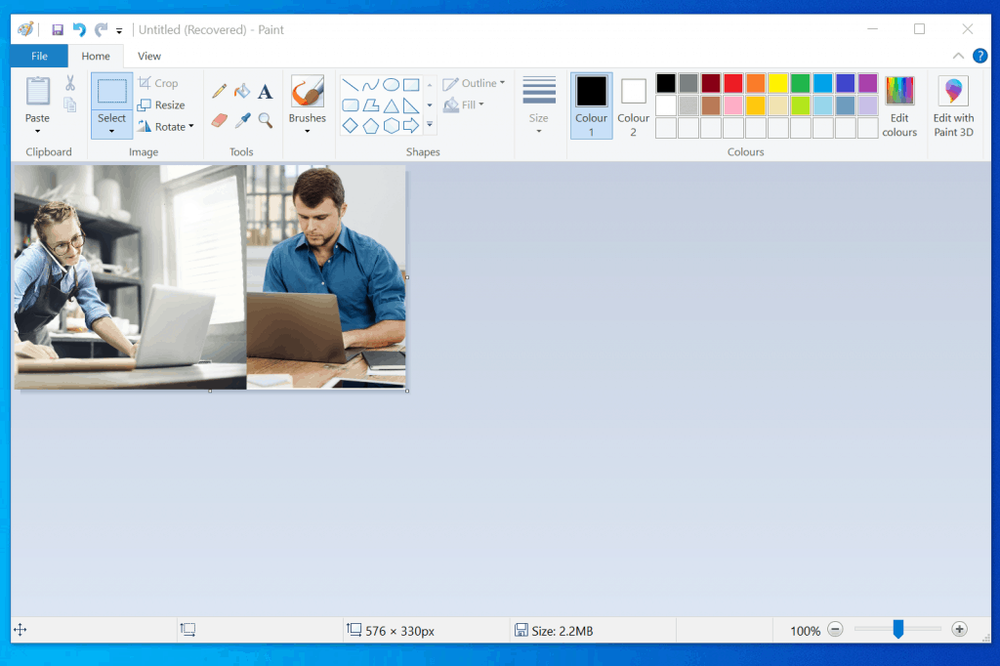Image resolution: width=1000 pixels, height=666 pixels.
Task: Open the shape Outline dropdown
Action: click(474, 84)
